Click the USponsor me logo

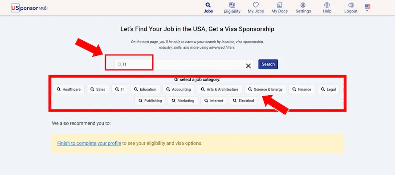[x=29, y=8]
